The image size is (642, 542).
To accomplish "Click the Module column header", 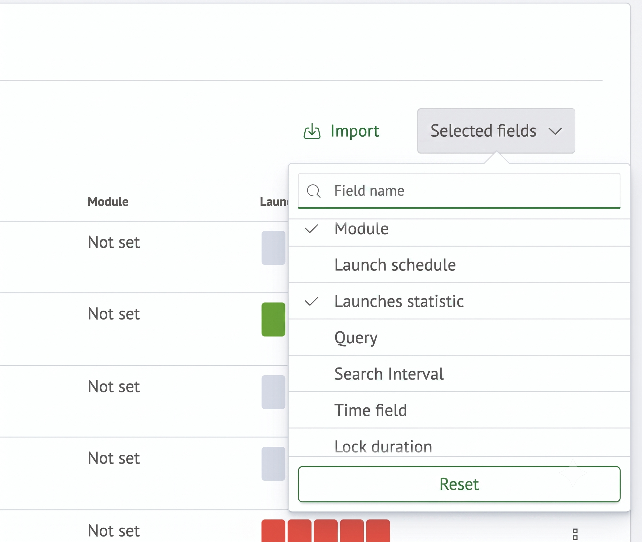I will 108,202.
